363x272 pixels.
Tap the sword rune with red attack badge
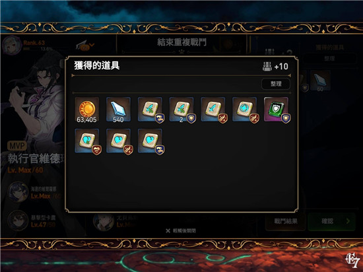click(x=213, y=110)
